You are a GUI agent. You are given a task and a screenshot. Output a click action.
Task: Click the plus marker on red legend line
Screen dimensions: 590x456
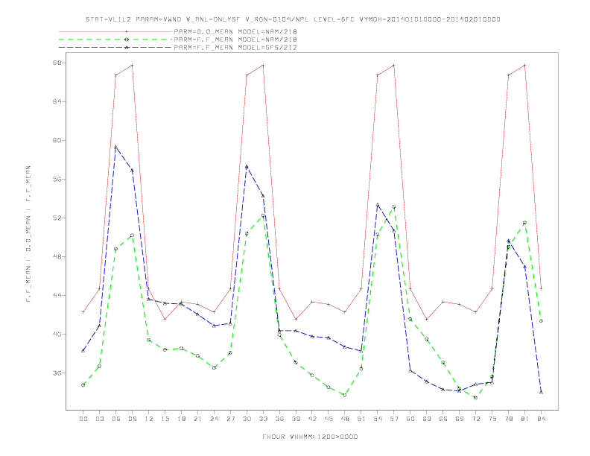[x=127, y=31]
